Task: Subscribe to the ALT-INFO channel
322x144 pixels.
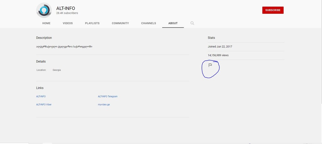Action: [x=273, y=10]
